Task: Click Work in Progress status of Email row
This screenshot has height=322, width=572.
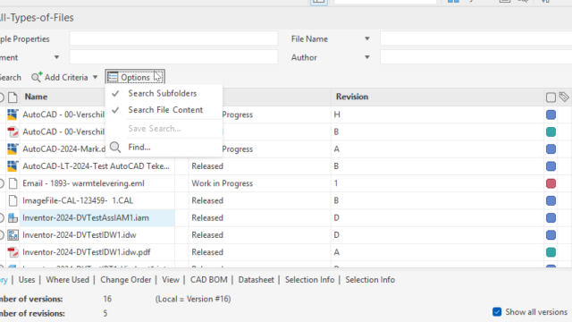Action: click(x=222, y=183)
